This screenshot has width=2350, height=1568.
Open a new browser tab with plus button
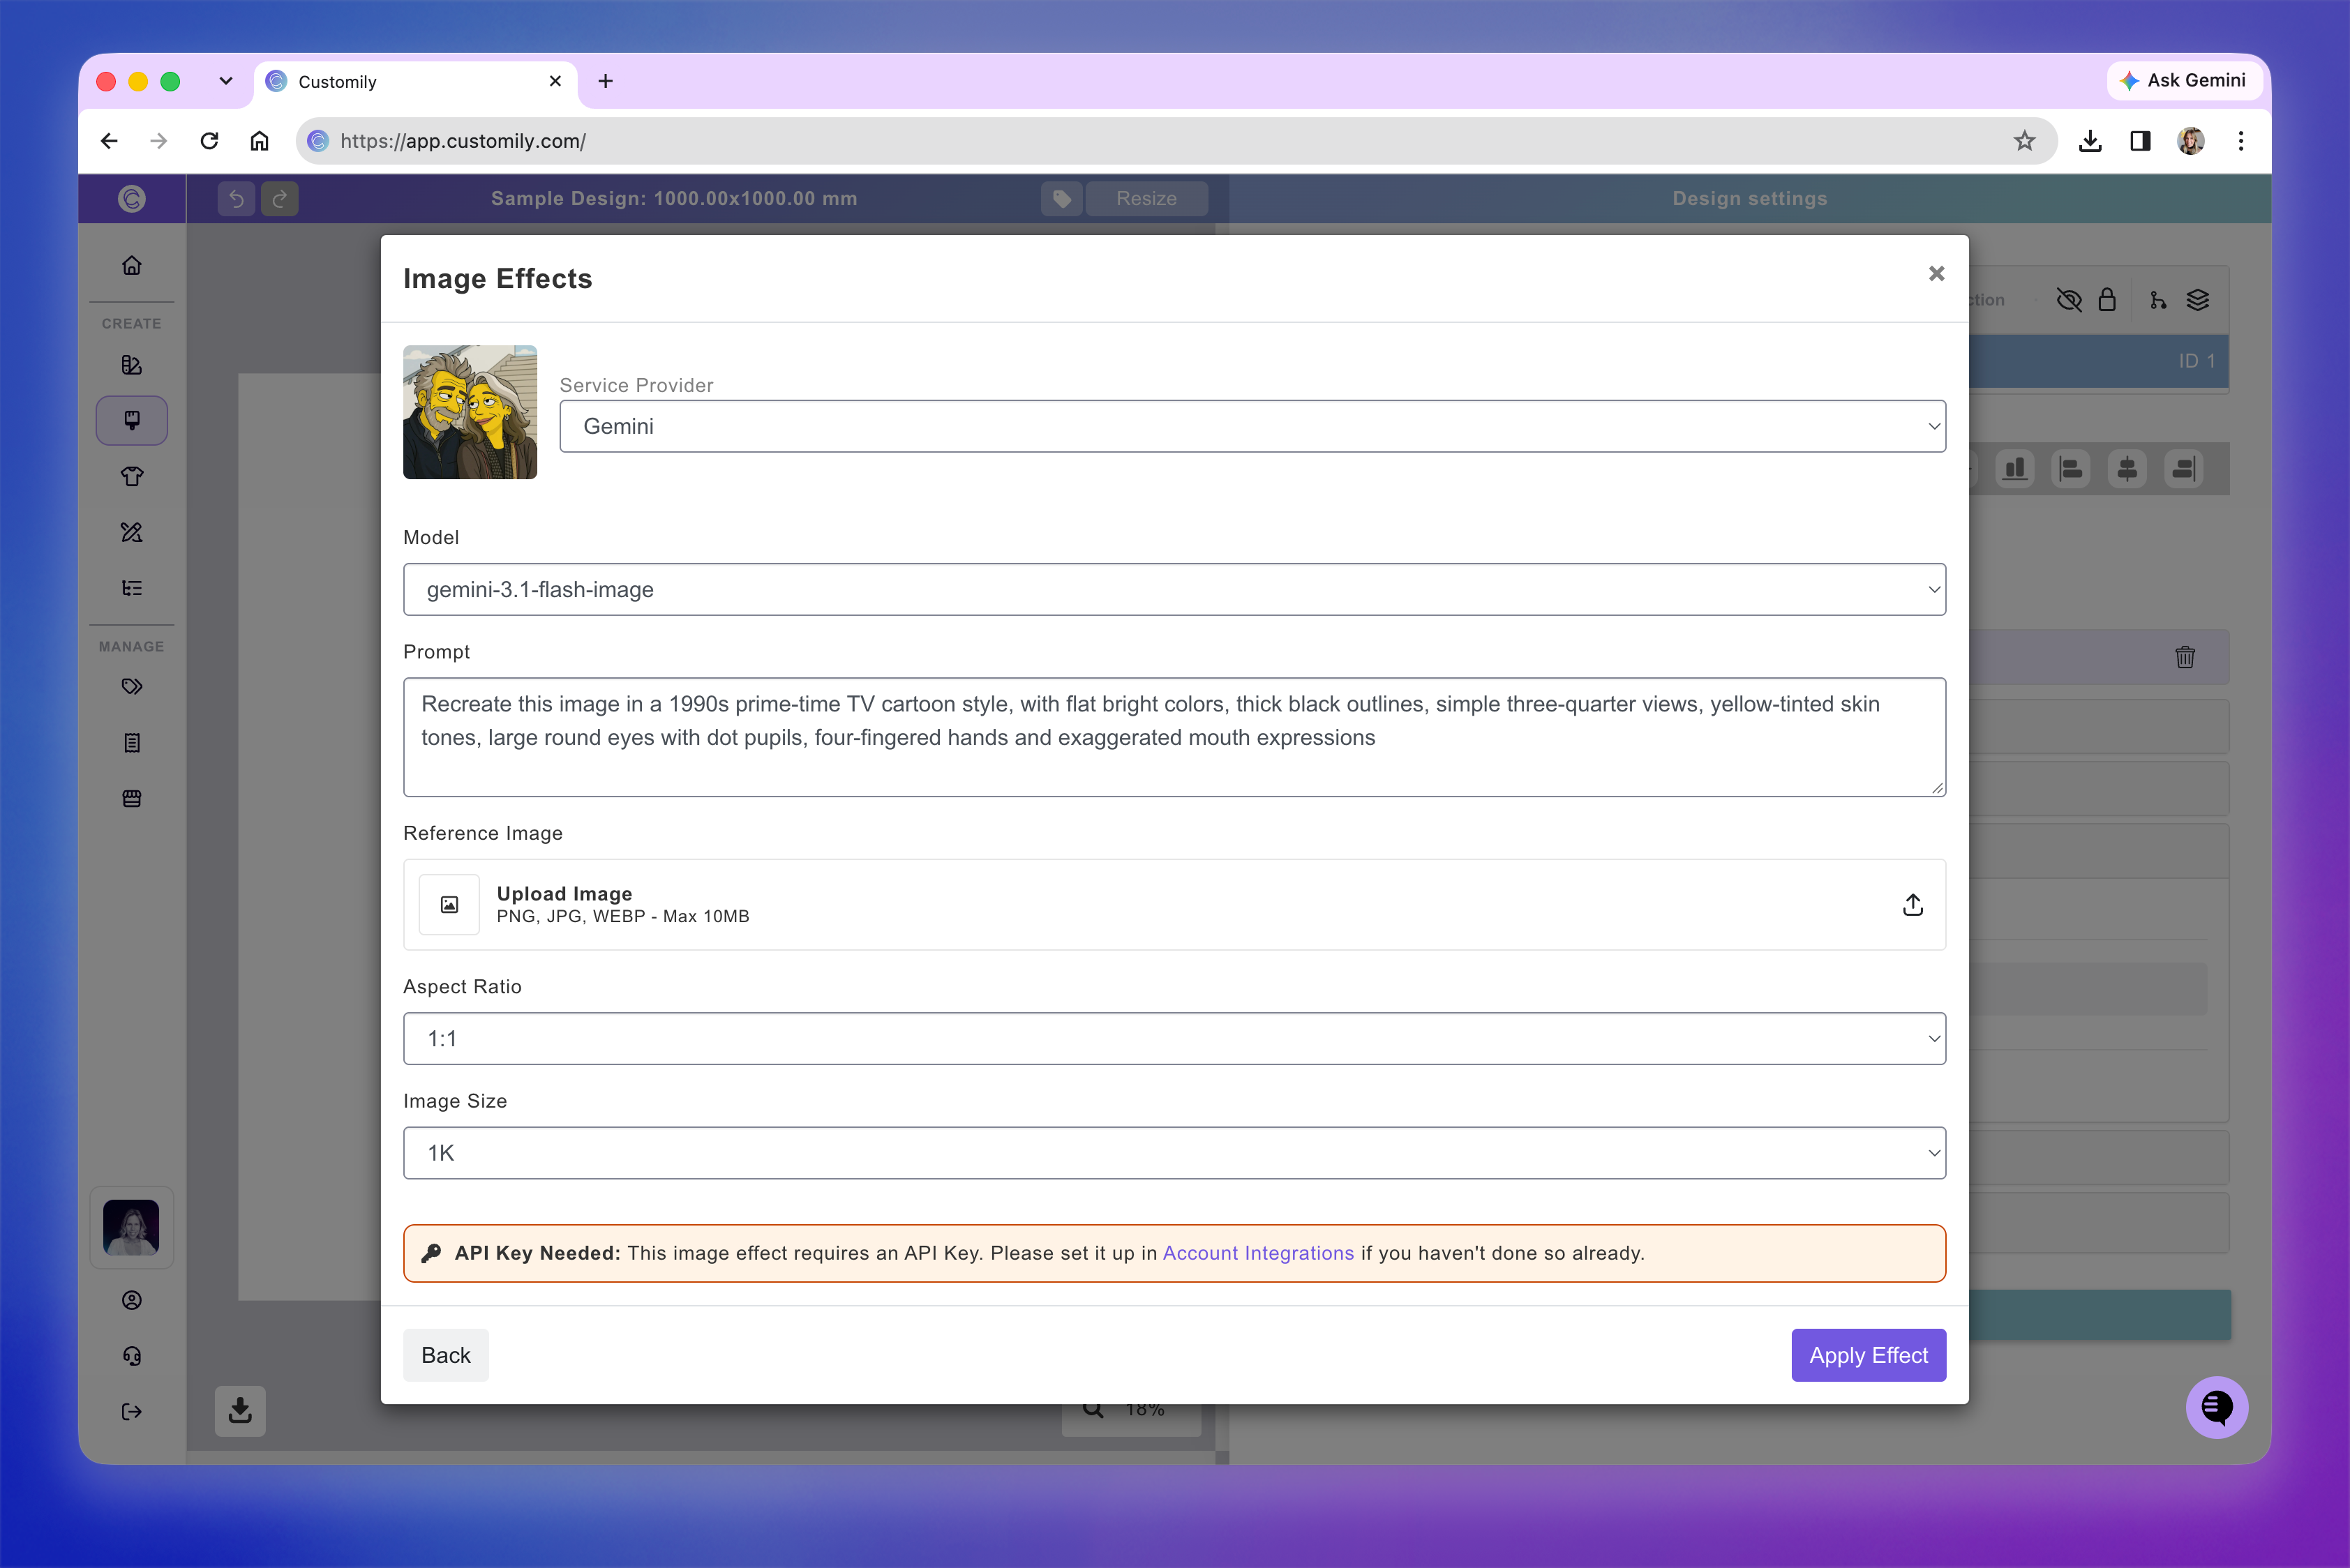(x=605, y=82)
